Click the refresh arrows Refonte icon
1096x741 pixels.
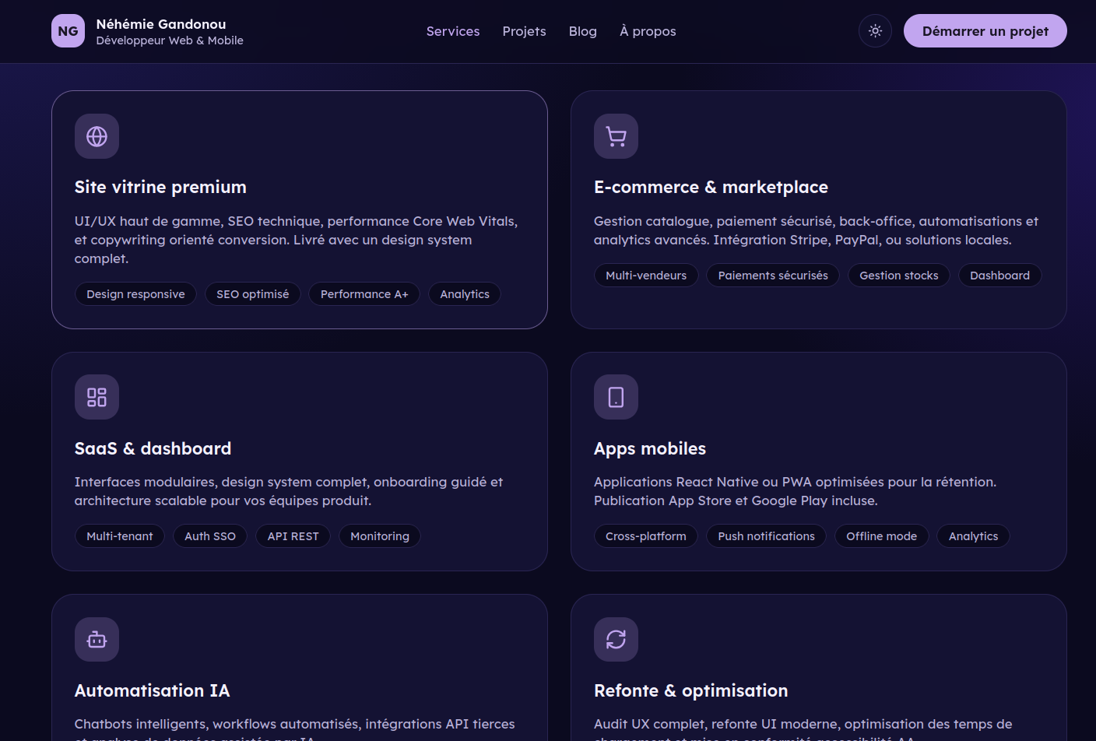click(616, 639)
